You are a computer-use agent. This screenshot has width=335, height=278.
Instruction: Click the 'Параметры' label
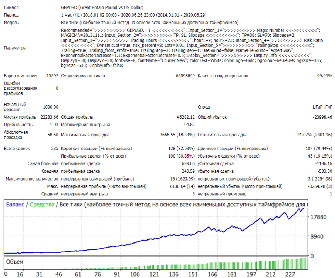pyautogui.click(x=15, y=48)
